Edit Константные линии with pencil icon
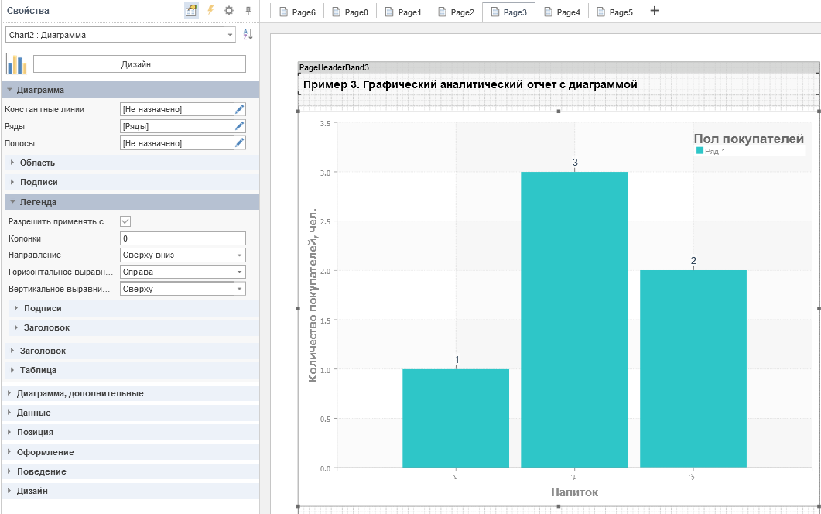The image size is (821, 514). click(240, 109)
